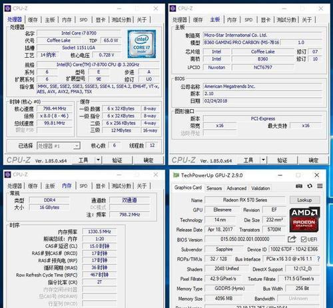The width and height of the screenshot is (333, 308).
Task: Select 主板 tab in the memory CPU-Z window
Action: [50, 186]
